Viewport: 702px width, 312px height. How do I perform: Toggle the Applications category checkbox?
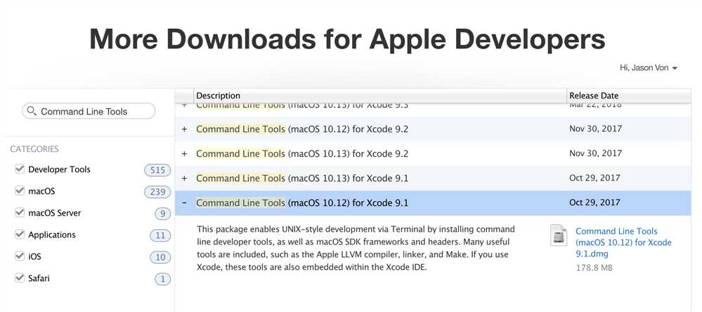(19, 234)
